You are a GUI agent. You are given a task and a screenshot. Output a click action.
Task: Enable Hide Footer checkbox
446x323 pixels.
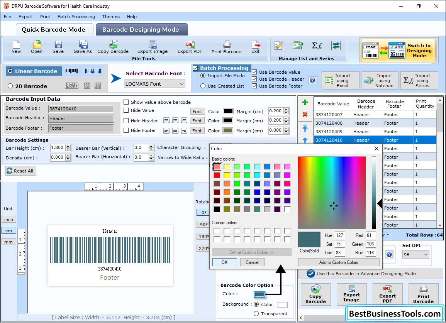tap(126, 130)
